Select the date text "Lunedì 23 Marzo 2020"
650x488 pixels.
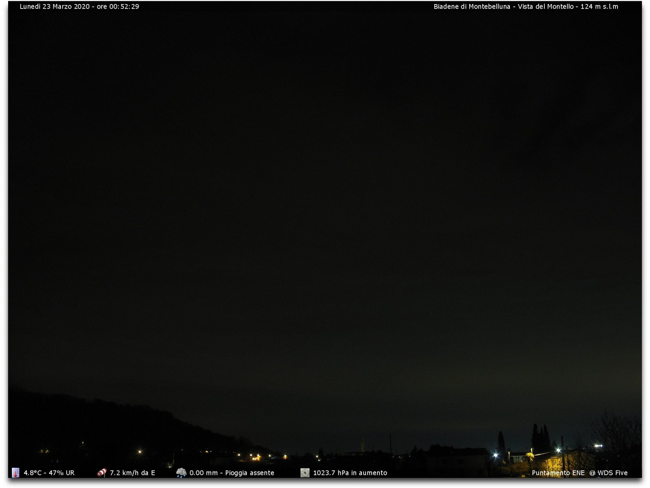[x=55, y=7]
